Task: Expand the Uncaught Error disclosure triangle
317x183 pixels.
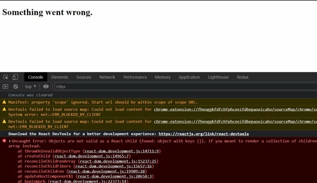Action: pyautogui.click(x=10, y=141)
